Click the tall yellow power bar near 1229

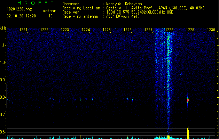coord(188,133)
